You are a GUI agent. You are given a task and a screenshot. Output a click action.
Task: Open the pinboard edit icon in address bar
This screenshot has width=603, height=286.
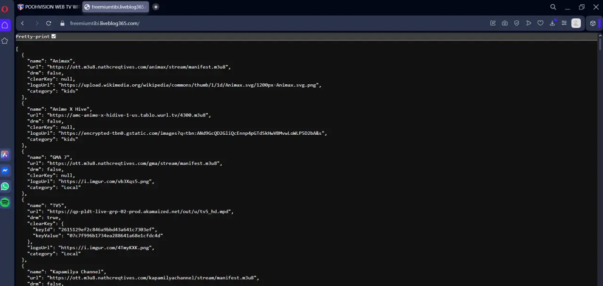pyautogui.click(x=493, y=23)
